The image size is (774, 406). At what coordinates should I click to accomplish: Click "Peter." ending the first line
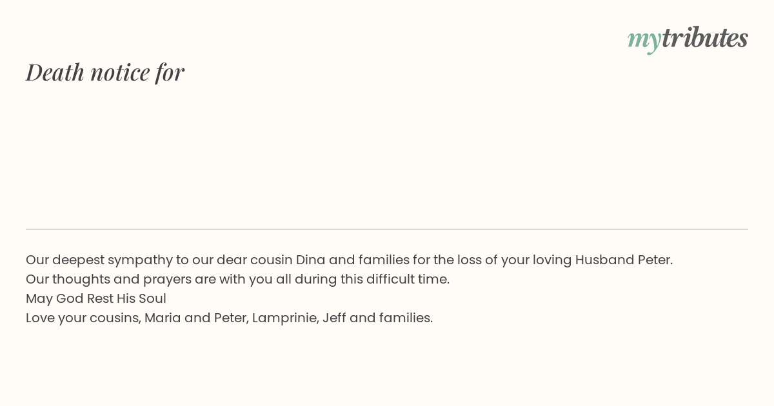pyautogui.click(x=655, y=260)
